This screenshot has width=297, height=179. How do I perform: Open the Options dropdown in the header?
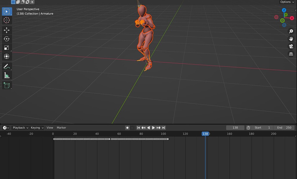[x=287, y=2]
